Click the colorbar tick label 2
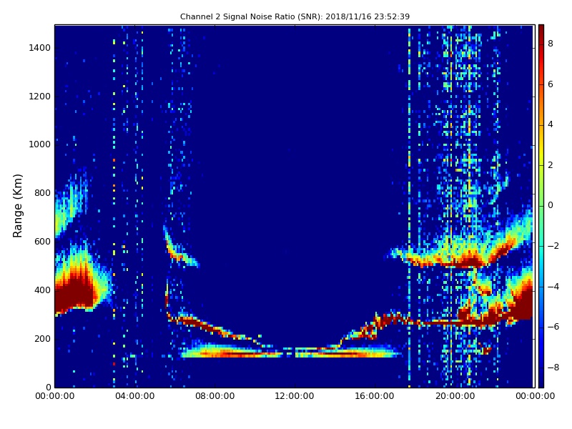This screenshot has width=572, height=429. point(551,165)
